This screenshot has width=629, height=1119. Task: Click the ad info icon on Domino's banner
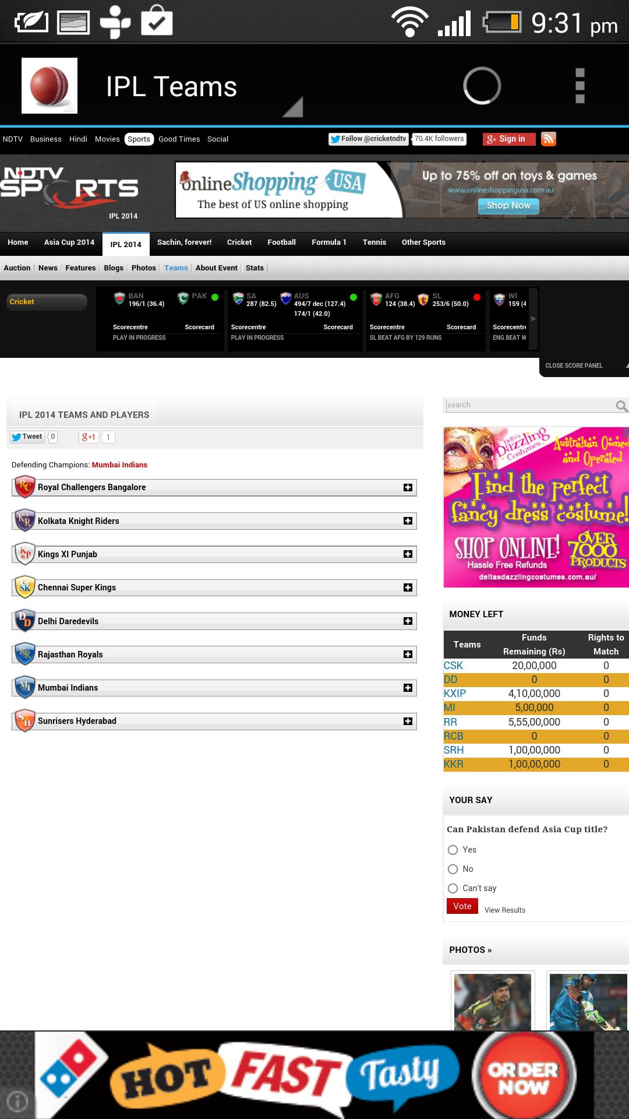click(17, 1102)
